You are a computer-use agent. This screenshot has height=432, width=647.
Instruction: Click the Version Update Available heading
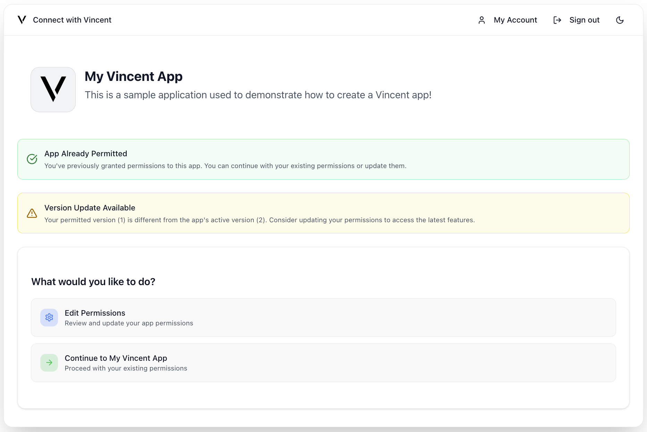tap(90, 208)
